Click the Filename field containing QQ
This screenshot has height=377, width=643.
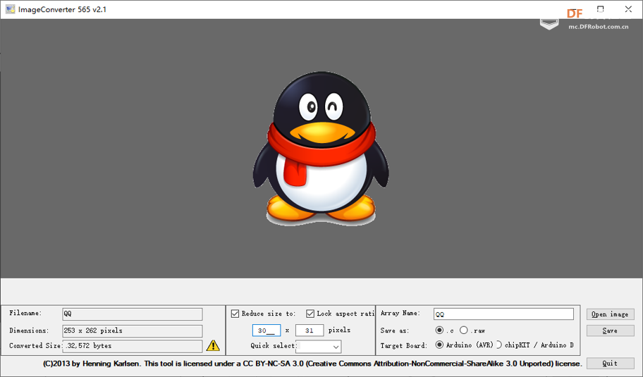[133, 314]
